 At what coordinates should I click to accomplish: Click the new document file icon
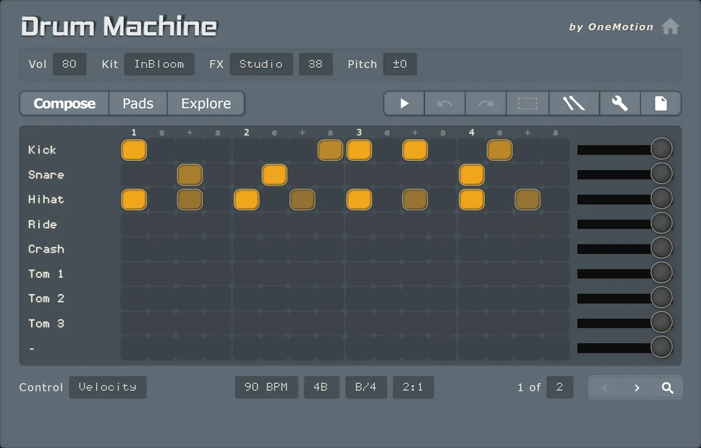[661, 104]
